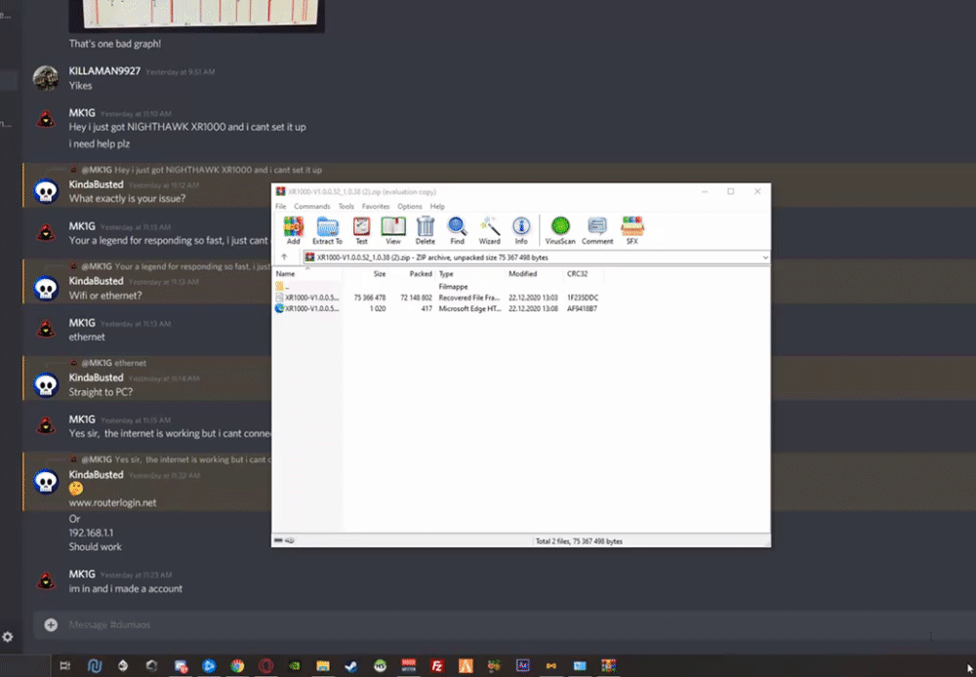Click the Add toolbar icon in WinRAR
Viewport: 976px width, 677px height.
[x=293, y=230]
